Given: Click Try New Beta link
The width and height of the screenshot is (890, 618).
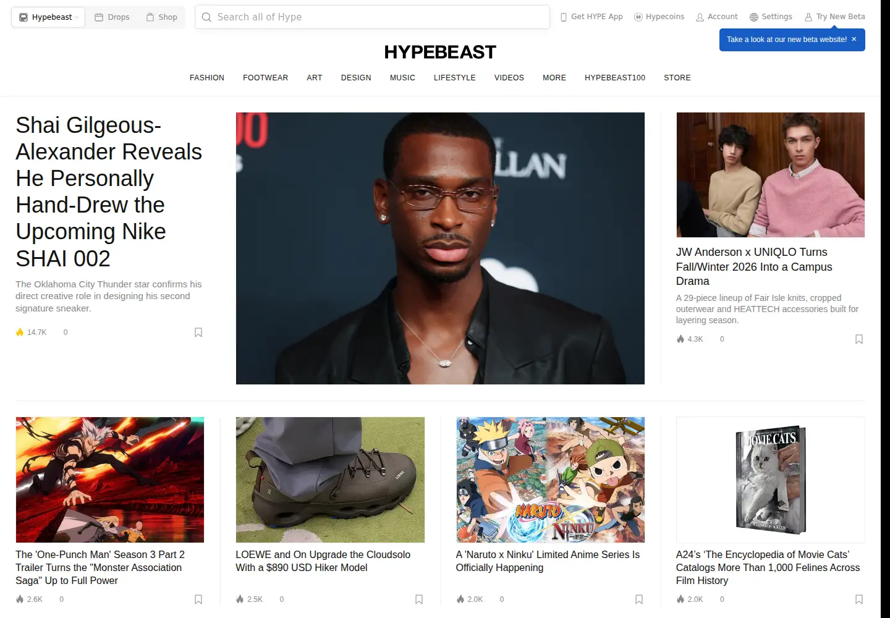Looking at the screenshot, I should (x=834, y=17).
